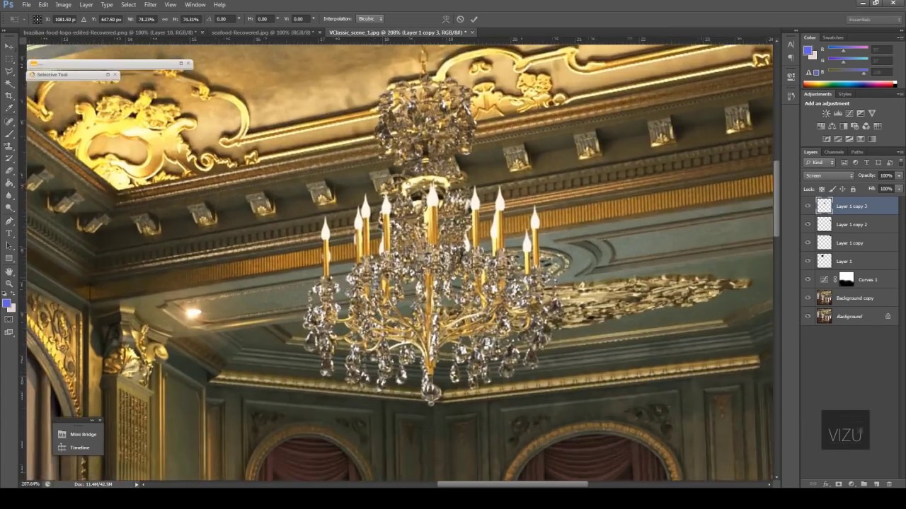Switch to the Swatches tab
The width and height of the screenshot is (906, 509).
833,37
